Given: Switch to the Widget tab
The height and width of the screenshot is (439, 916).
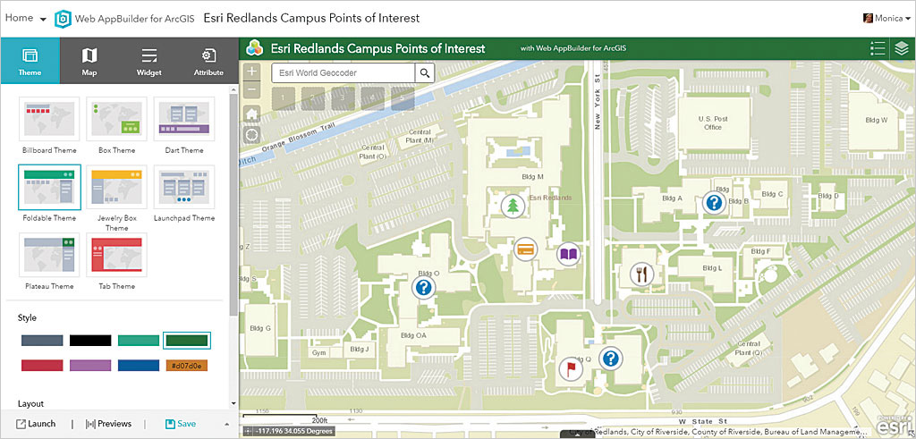Looking at the screenshot, I should click(x=149, y=62).
